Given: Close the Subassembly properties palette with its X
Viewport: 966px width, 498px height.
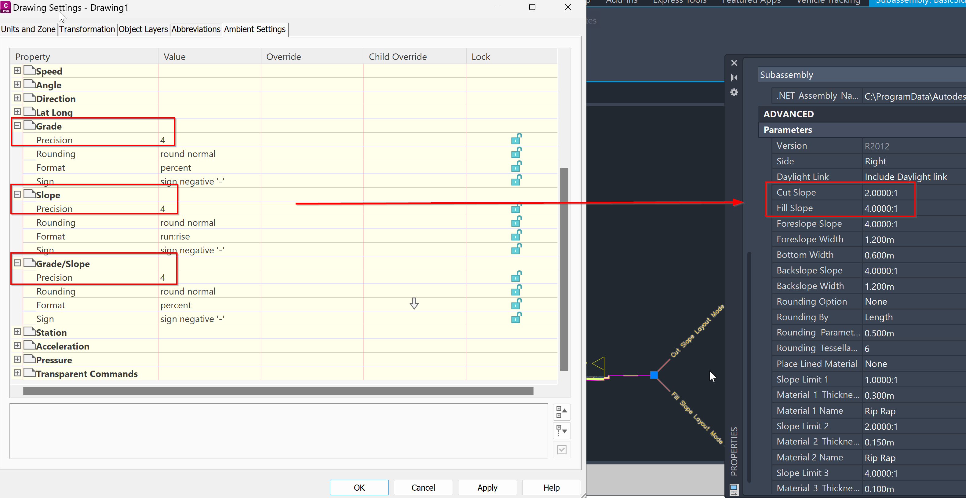Looking at the screenshot, I should coord(734,63).
